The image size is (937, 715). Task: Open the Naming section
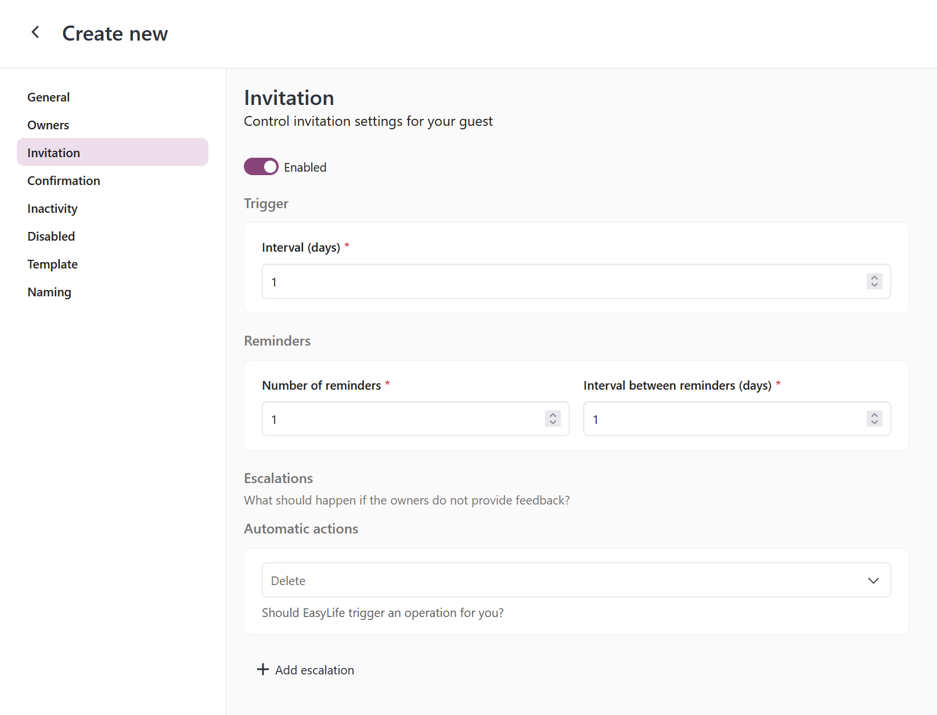point(49,292)
